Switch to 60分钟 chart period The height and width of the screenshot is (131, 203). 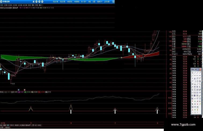point(25,5)
